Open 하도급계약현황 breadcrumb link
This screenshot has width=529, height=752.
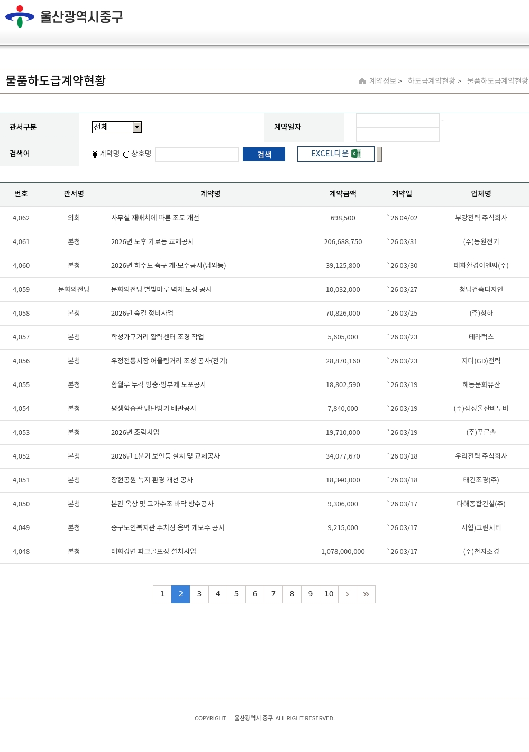[431, 81]
